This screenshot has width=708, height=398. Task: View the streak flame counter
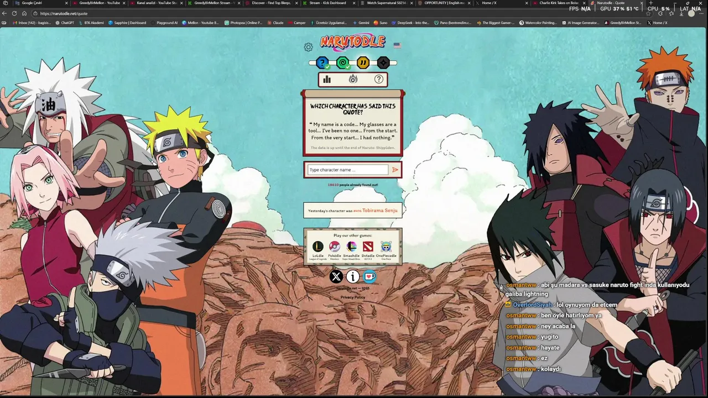coord(353,80)
